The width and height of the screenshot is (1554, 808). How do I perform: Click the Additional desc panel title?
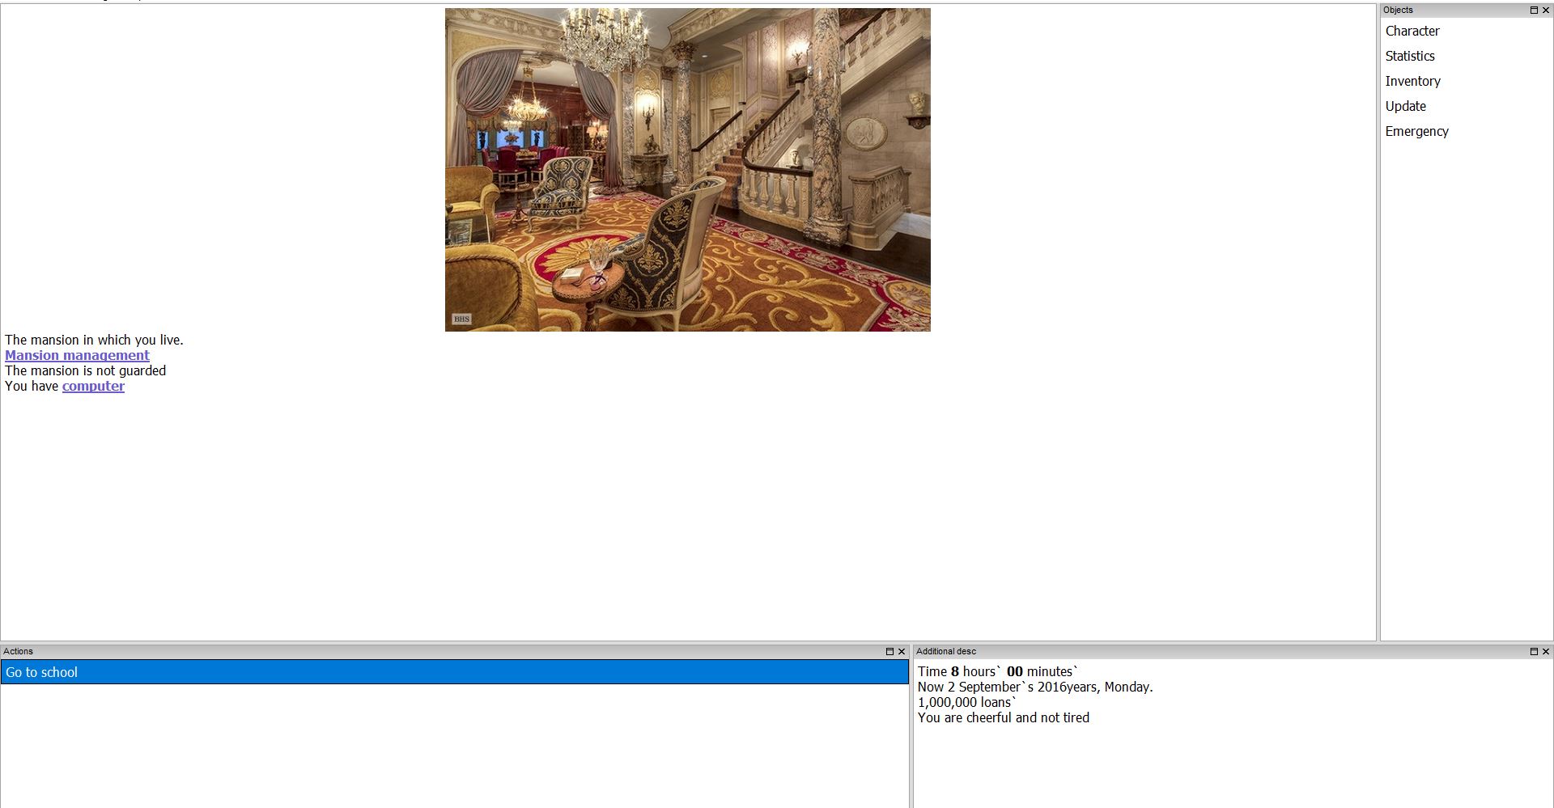[945, 651]
